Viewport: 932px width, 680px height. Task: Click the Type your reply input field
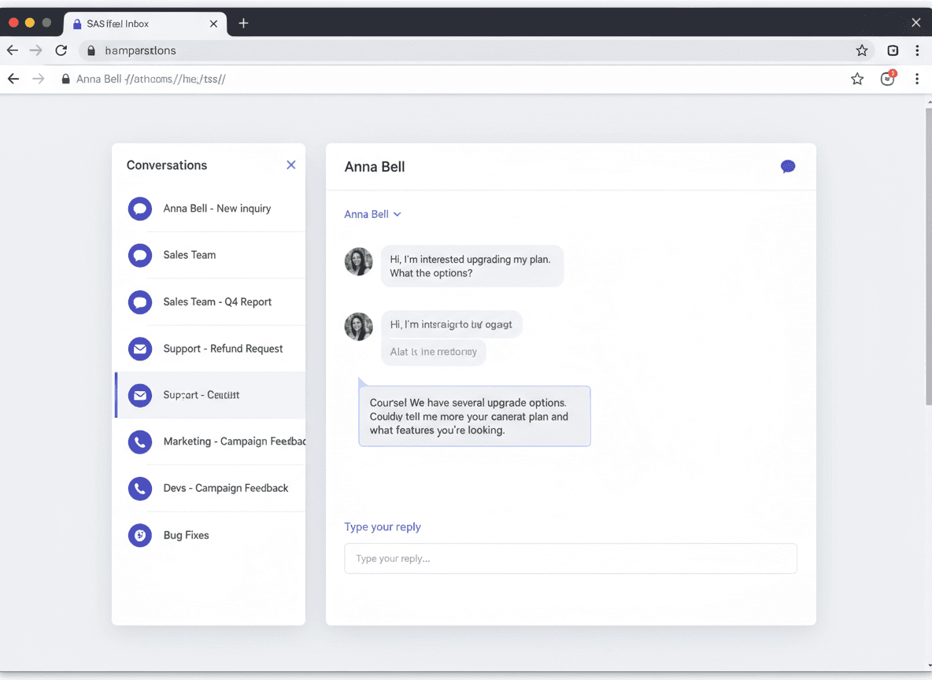[570, 559]
